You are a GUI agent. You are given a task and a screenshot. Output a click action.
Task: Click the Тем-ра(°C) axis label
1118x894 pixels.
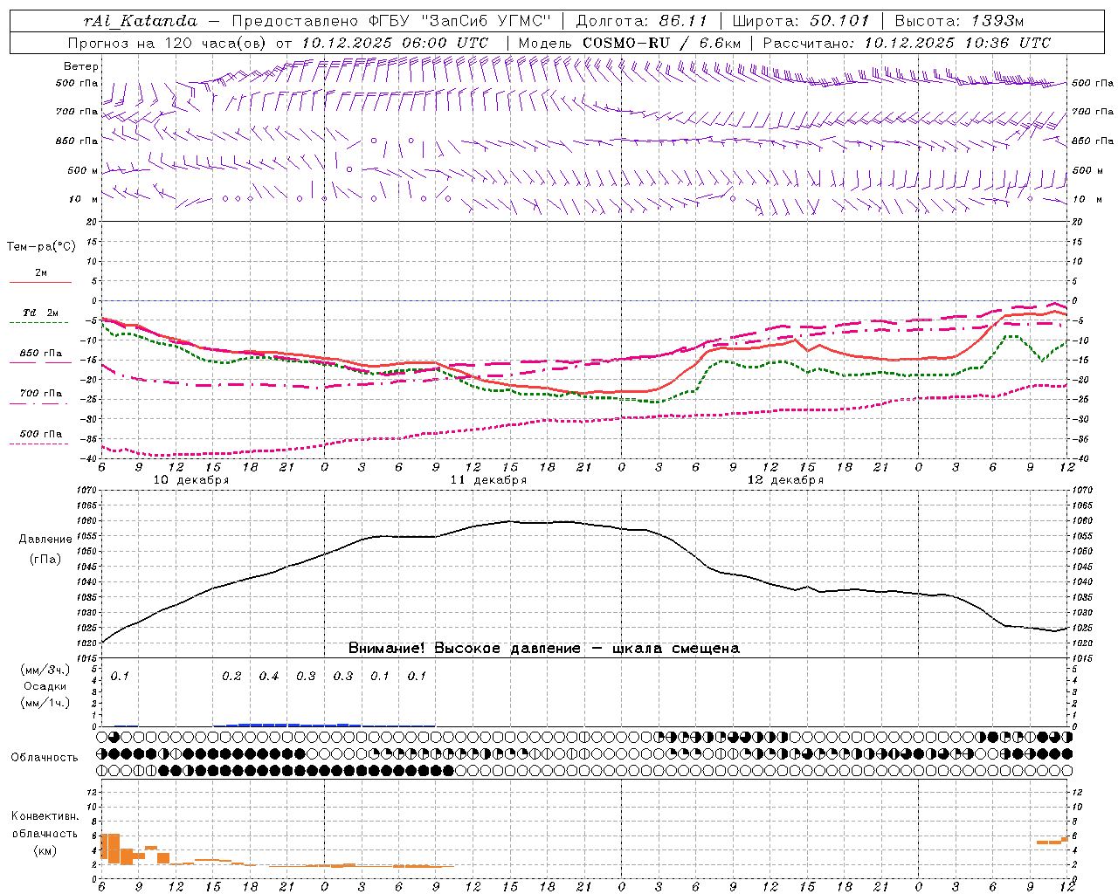tap(41, 247)
